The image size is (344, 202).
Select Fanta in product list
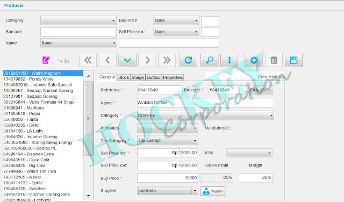[43, 119]
